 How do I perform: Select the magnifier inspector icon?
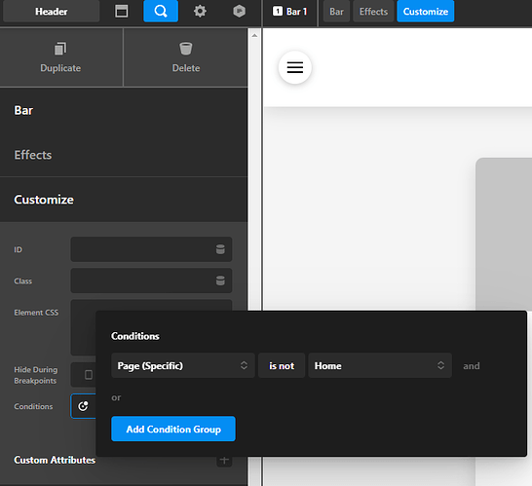(x=161, y=11)
